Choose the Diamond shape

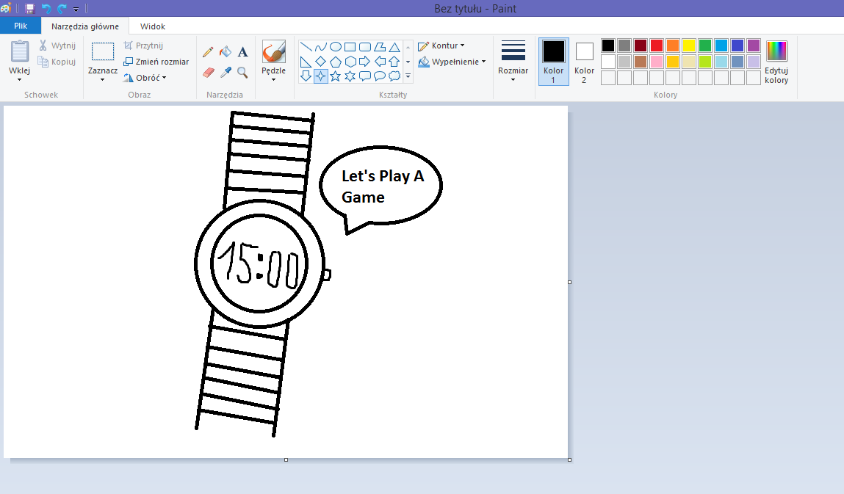321,62
